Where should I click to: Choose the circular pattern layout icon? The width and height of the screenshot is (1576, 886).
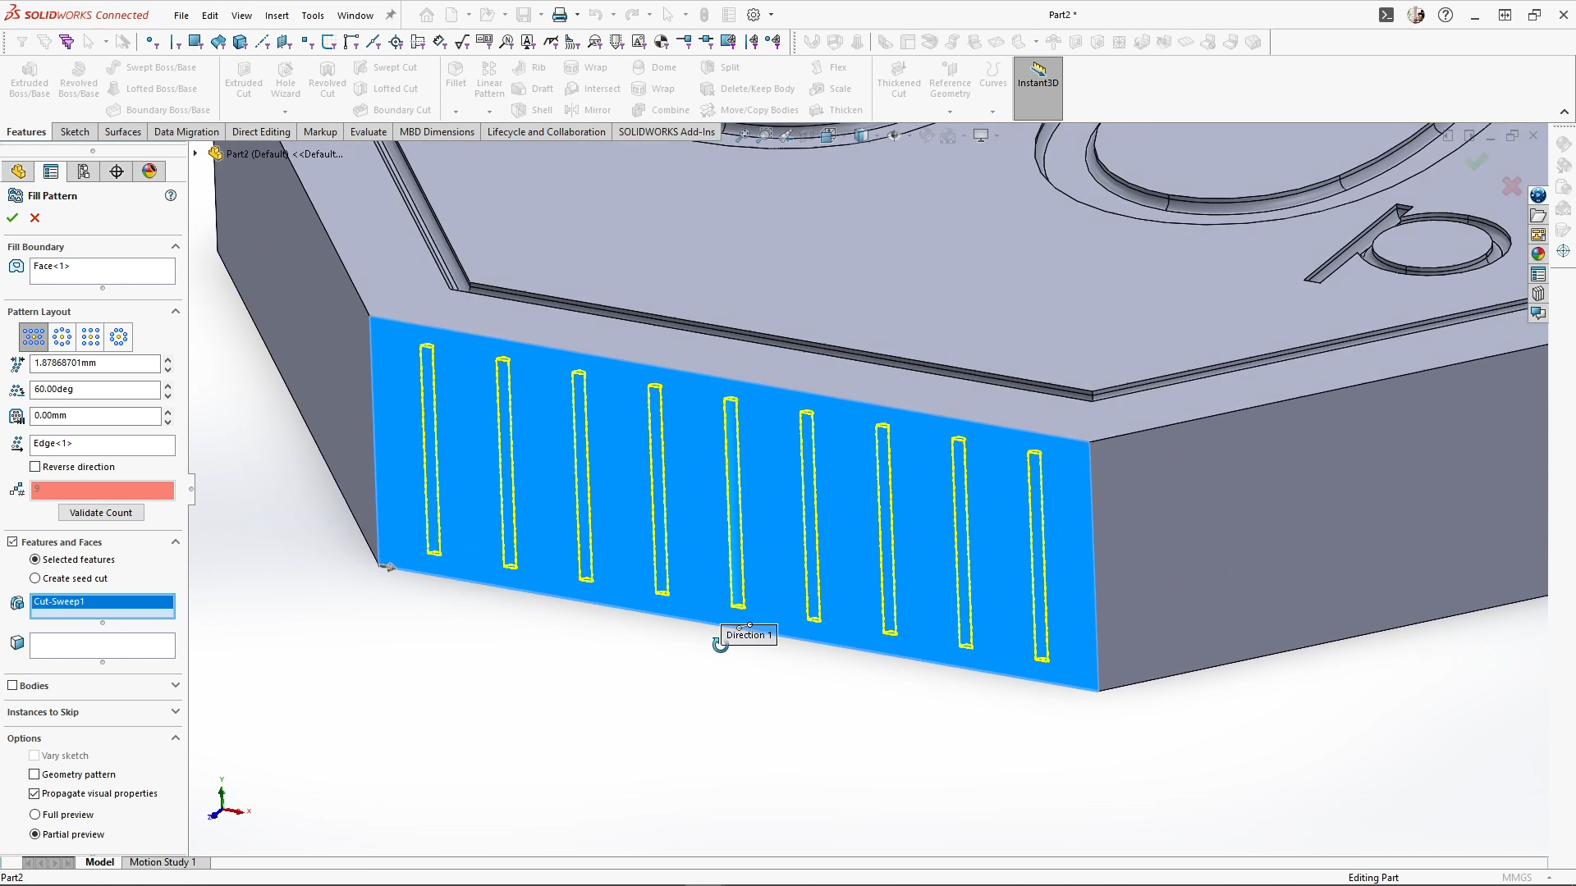(62, 336)
